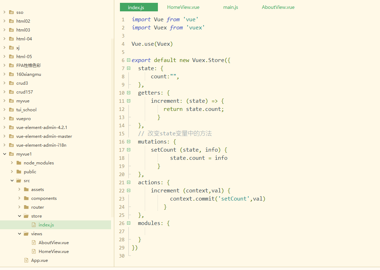This screenshot has height=270, width=380.
Task: Collapse the export default block fold marker
Action: click(x=128, y=60)
